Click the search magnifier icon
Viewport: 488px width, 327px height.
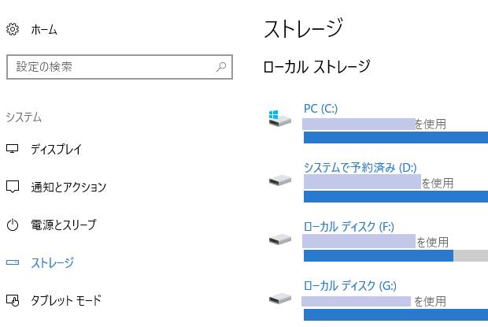tap(221, 67)
